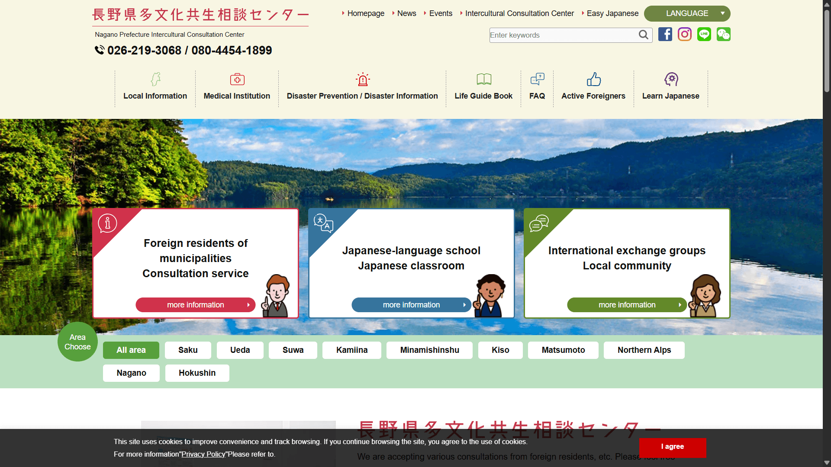Click the Disaster Prevention alert bell icon
The image size is (831, 467).
(x=363, y=79)
